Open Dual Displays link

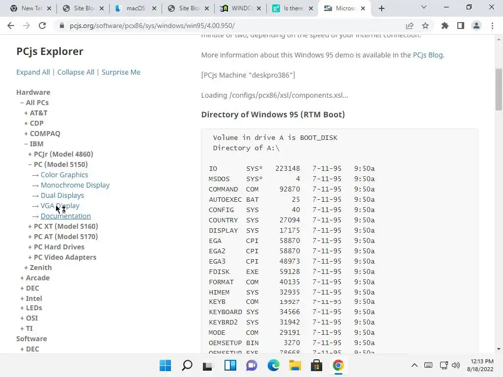click(62, 195)
